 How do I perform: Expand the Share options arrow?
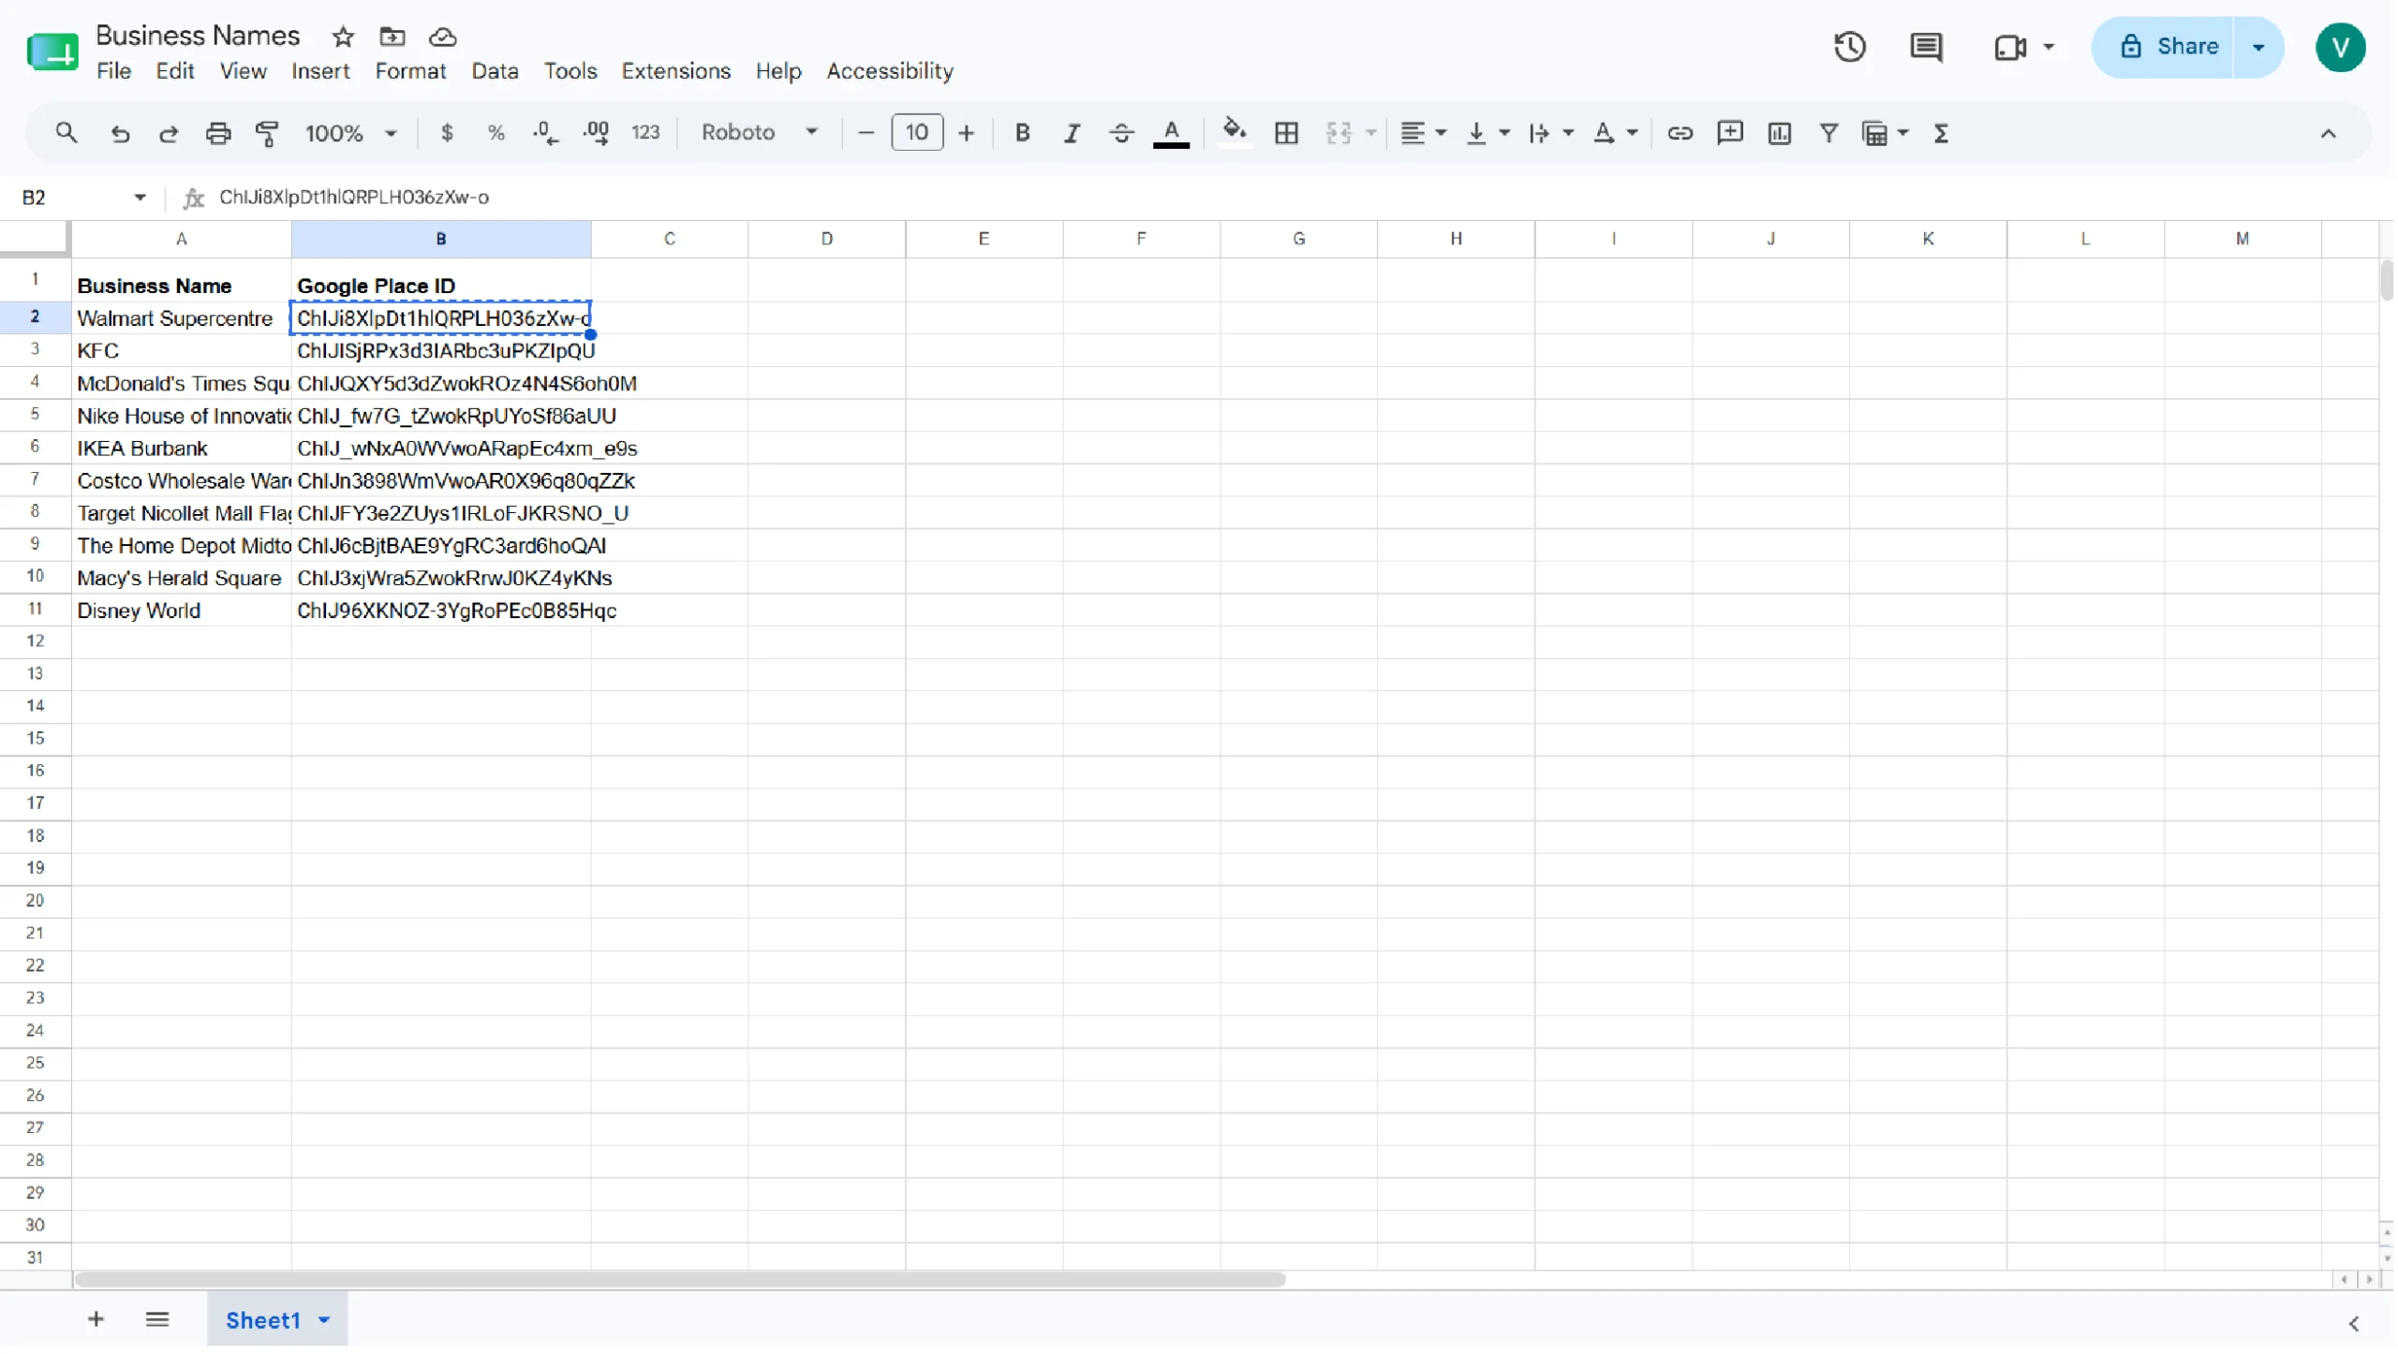tap(2259, 47)
